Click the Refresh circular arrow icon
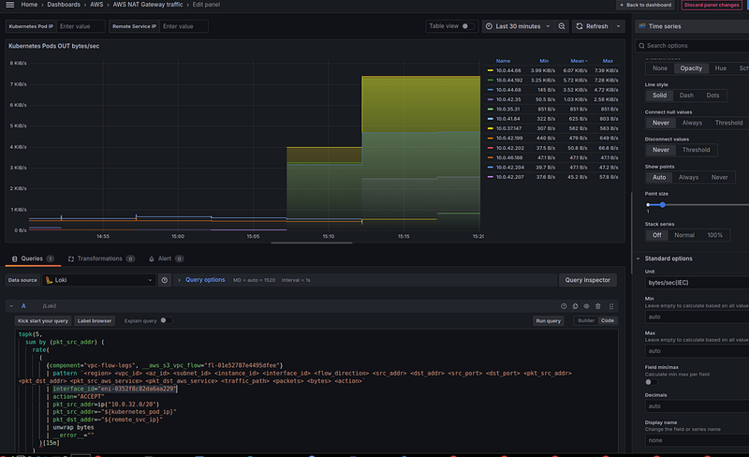This screenshot has width=749, height=457. coord(580,26)
